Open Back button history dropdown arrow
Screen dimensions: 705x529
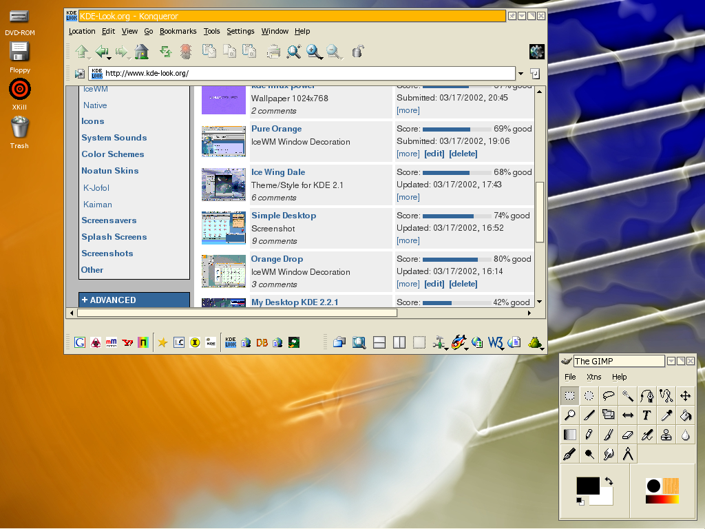coord(109,58)
